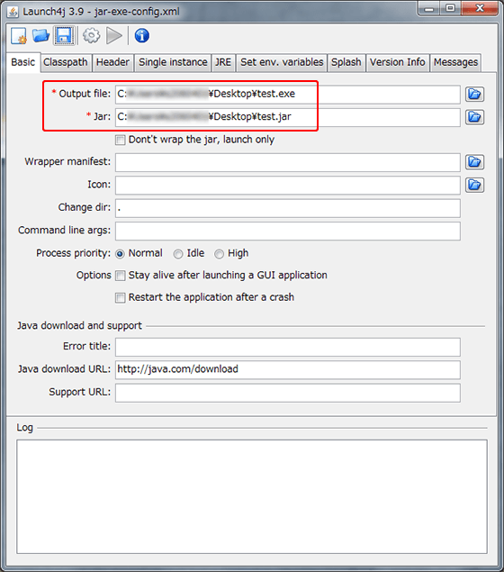Click the Java download URL field
The image size is (504, 572).
coord(288,369)
